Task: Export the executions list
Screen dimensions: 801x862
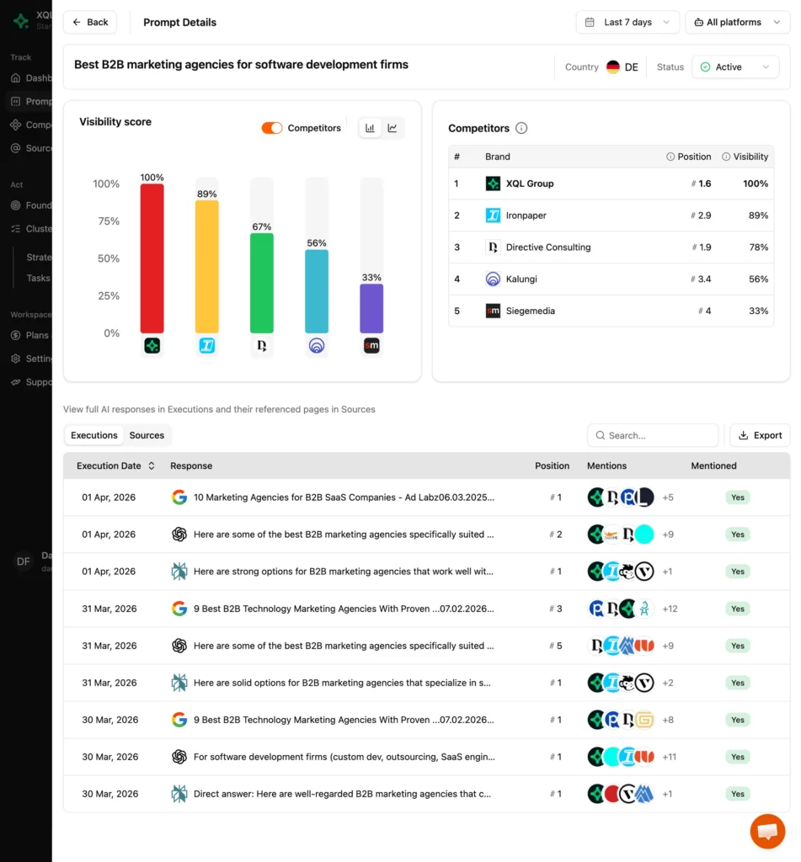Action: click(x=760, y=435)
